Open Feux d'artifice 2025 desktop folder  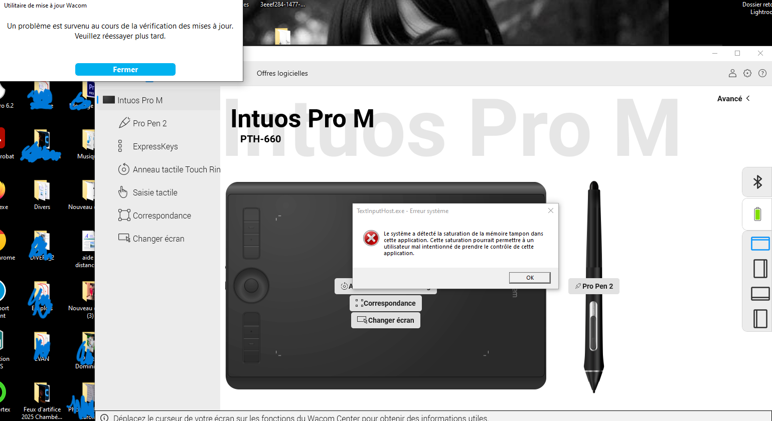coord(42,401)
